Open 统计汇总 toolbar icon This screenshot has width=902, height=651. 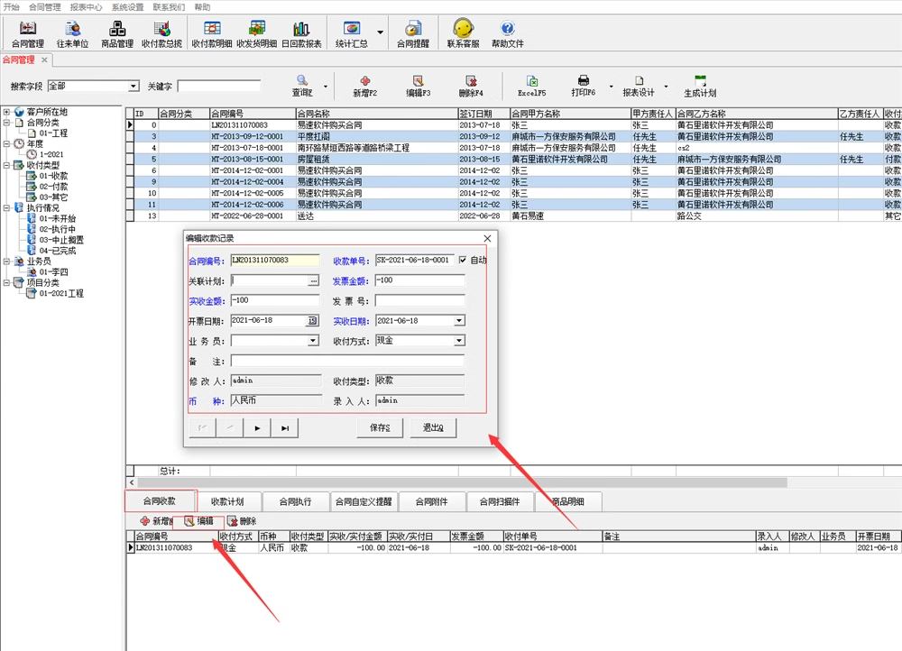coord(352,33)
